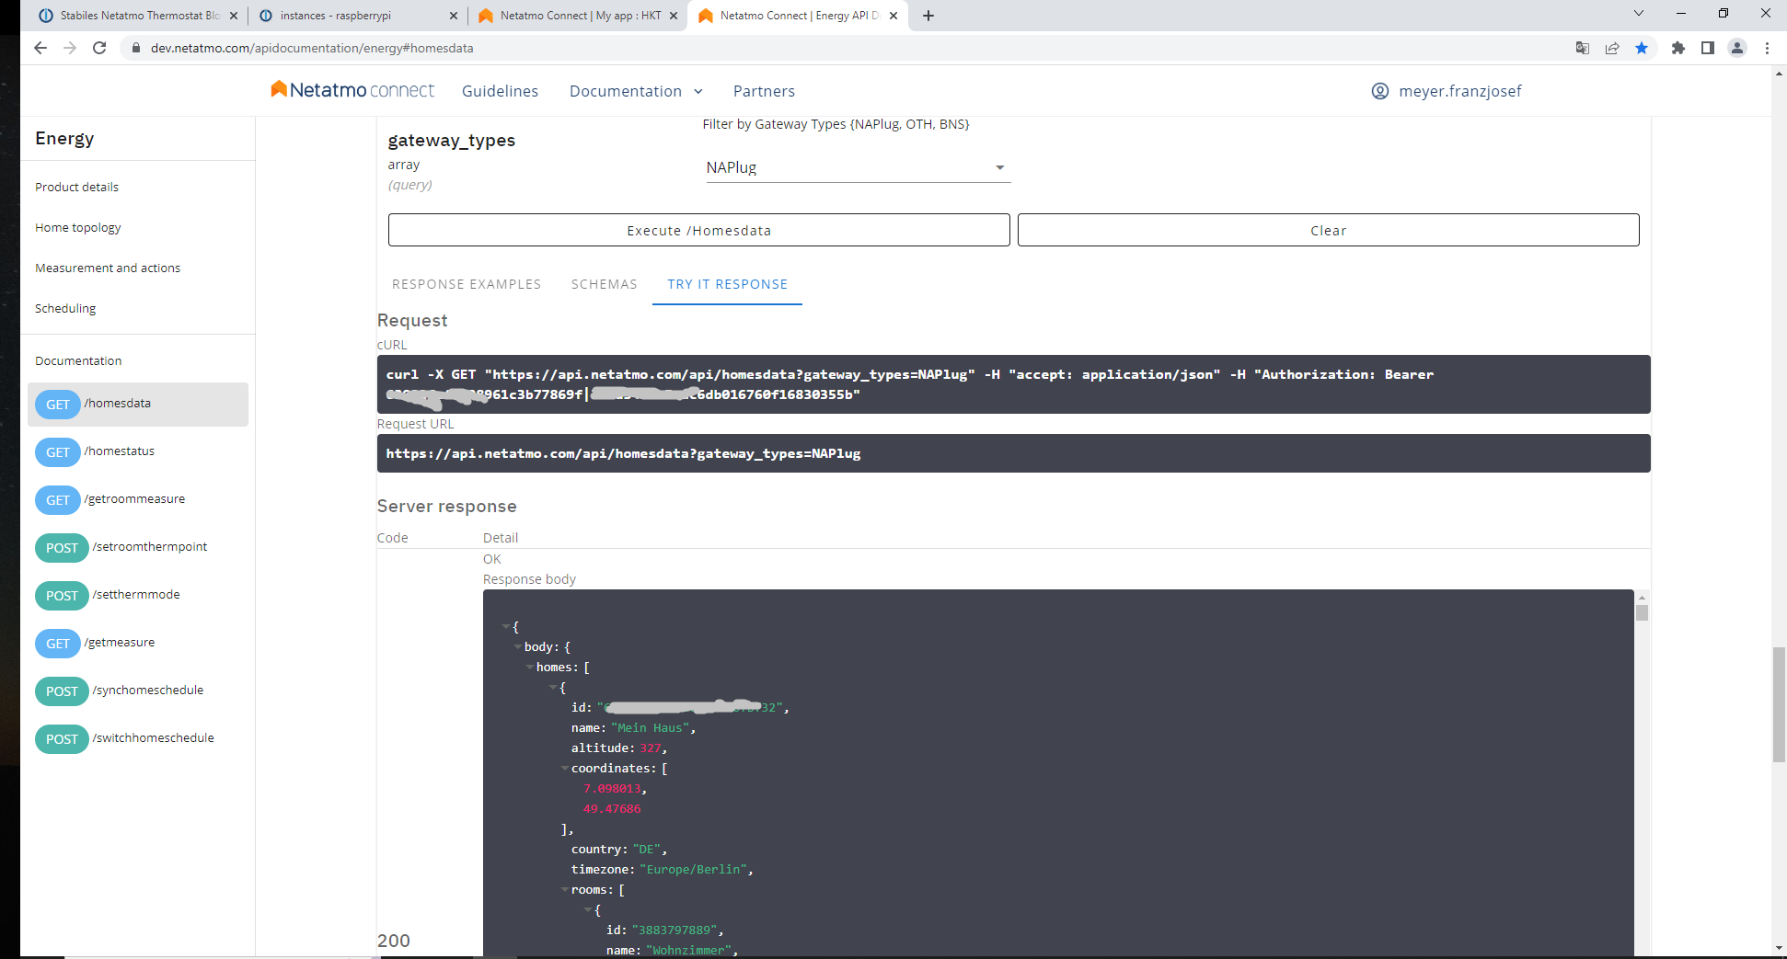Collapse the root JSON object triangle

(506, 627)
